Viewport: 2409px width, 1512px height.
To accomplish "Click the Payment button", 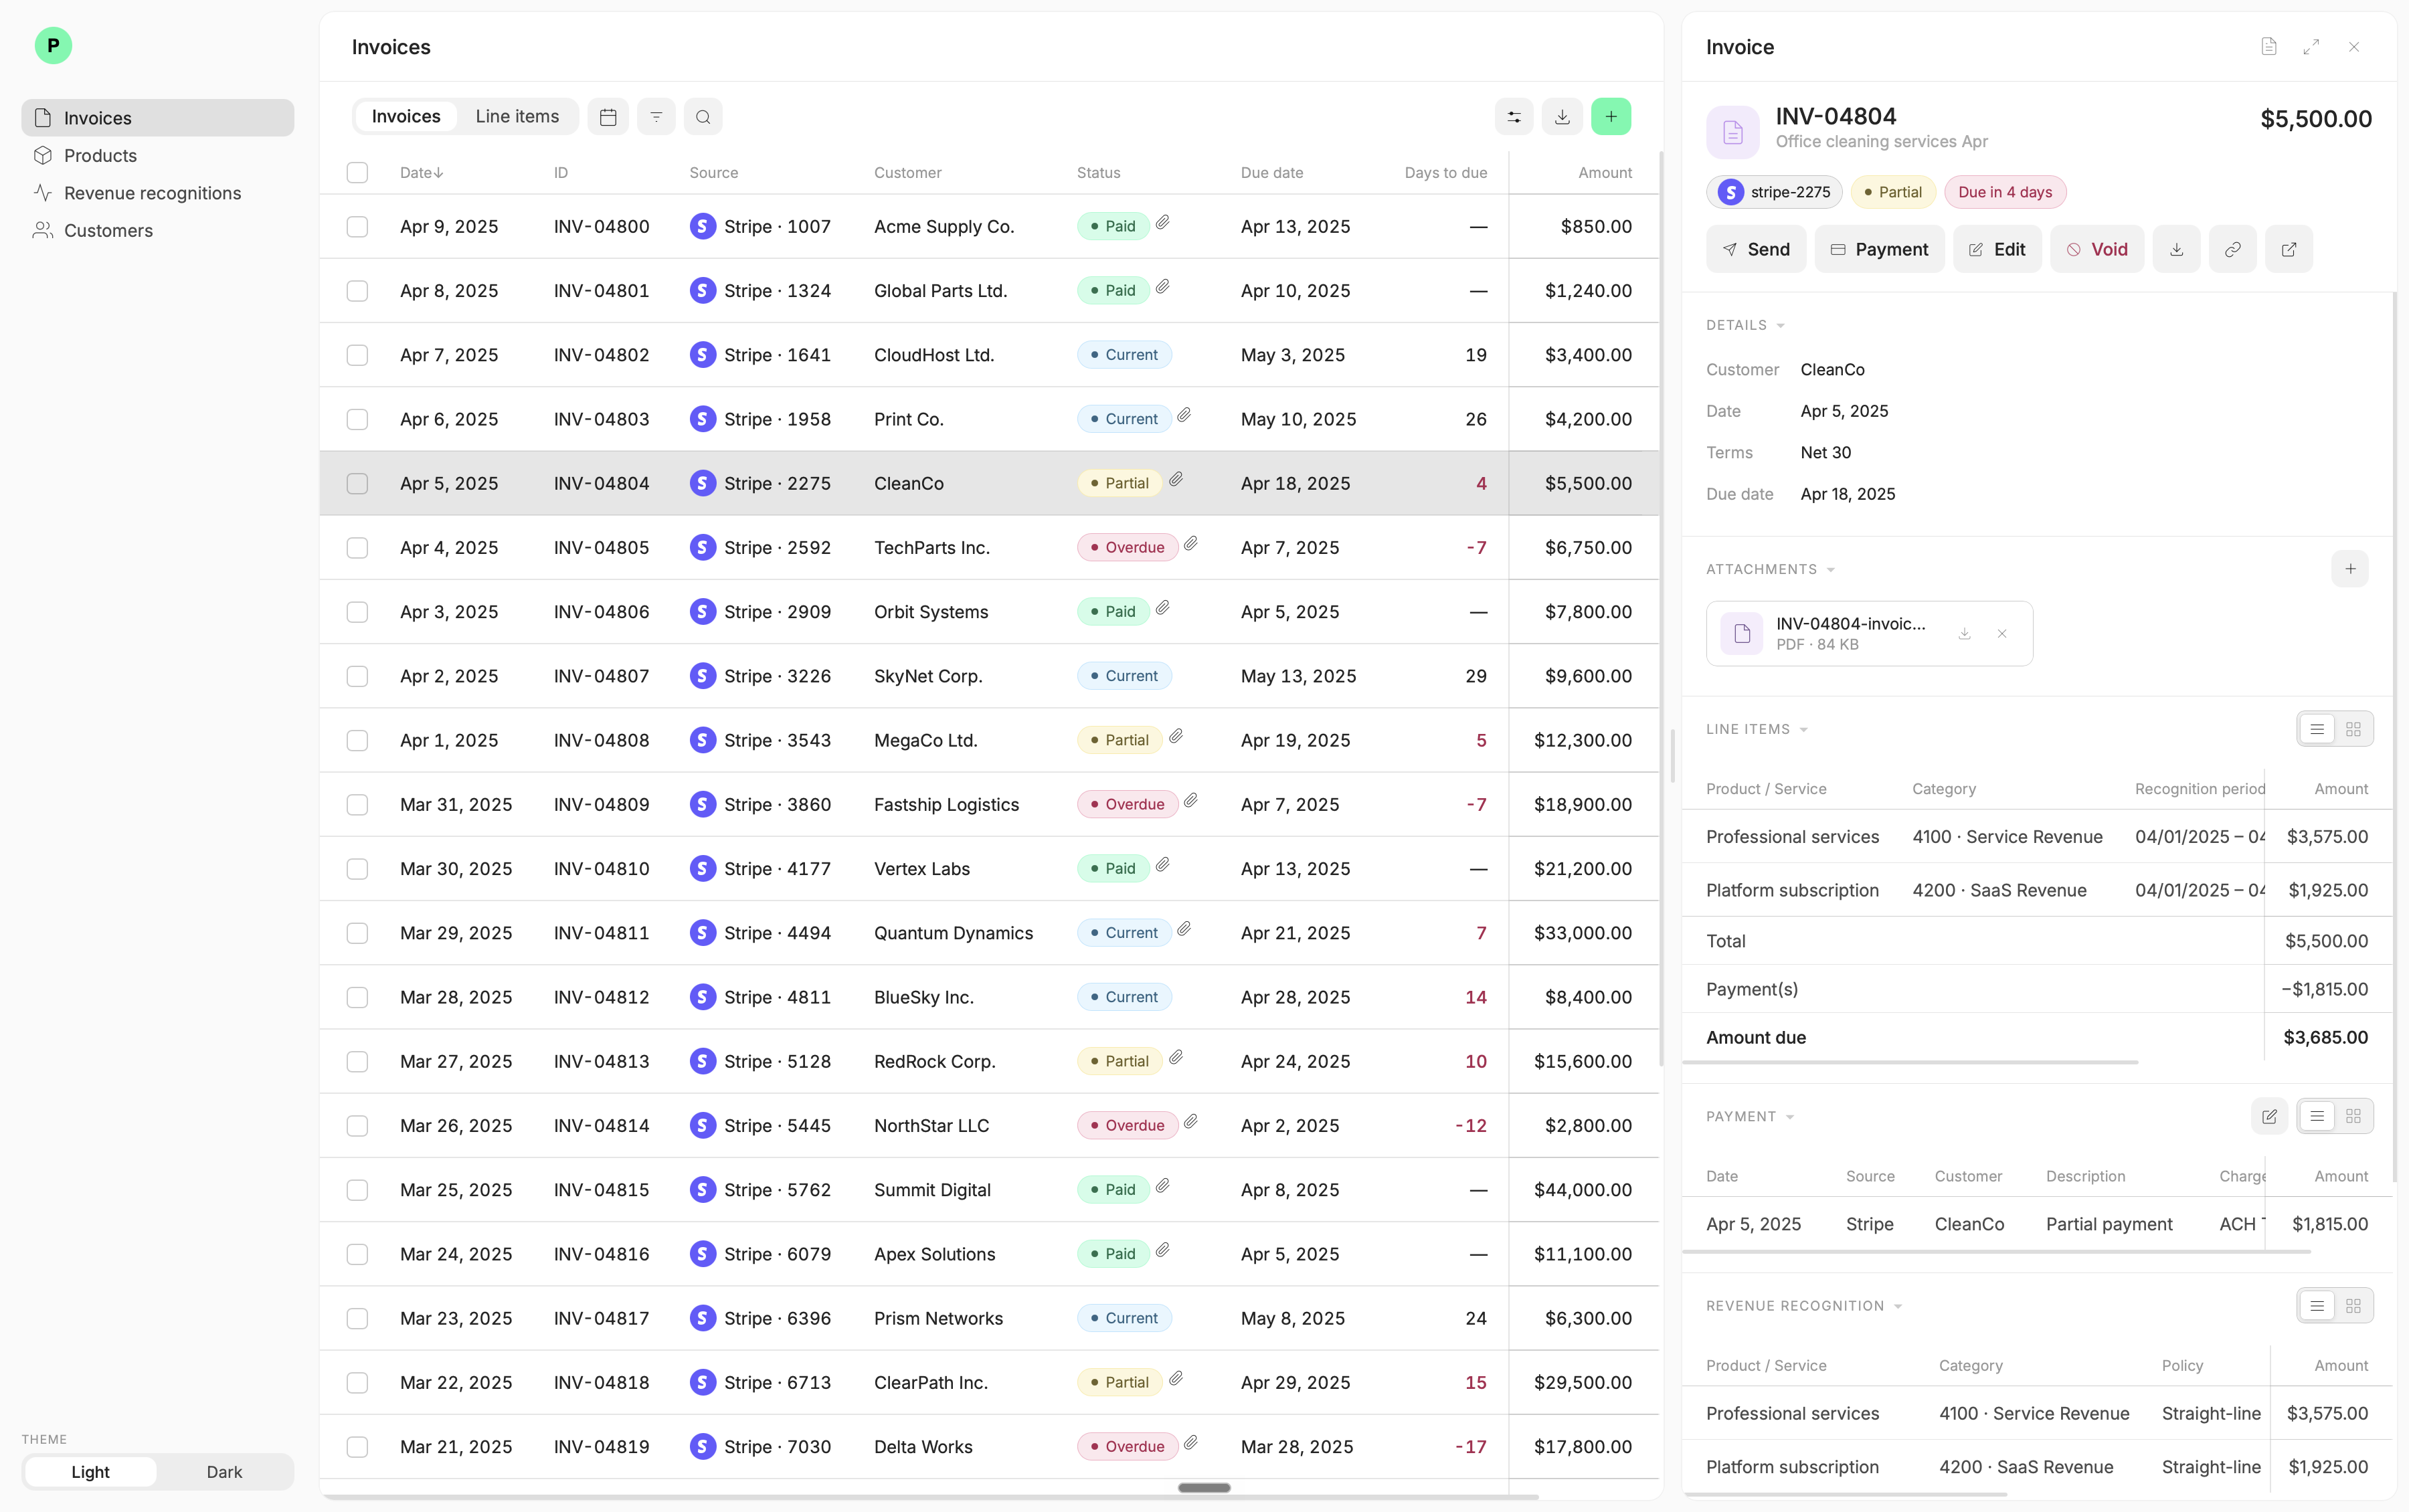I will coord(1879,249).
